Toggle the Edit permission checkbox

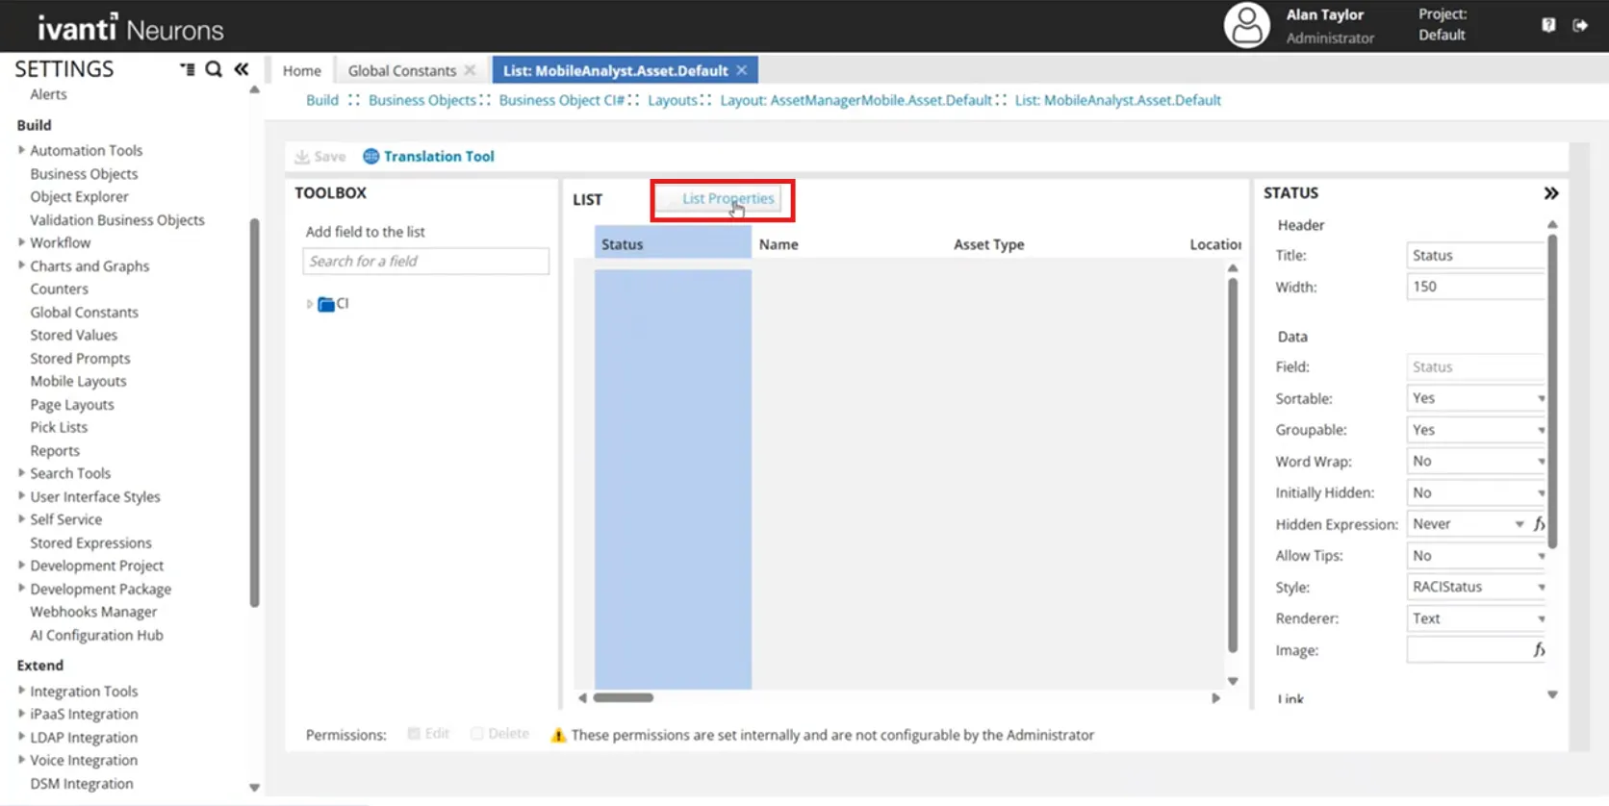click(414, 734)
